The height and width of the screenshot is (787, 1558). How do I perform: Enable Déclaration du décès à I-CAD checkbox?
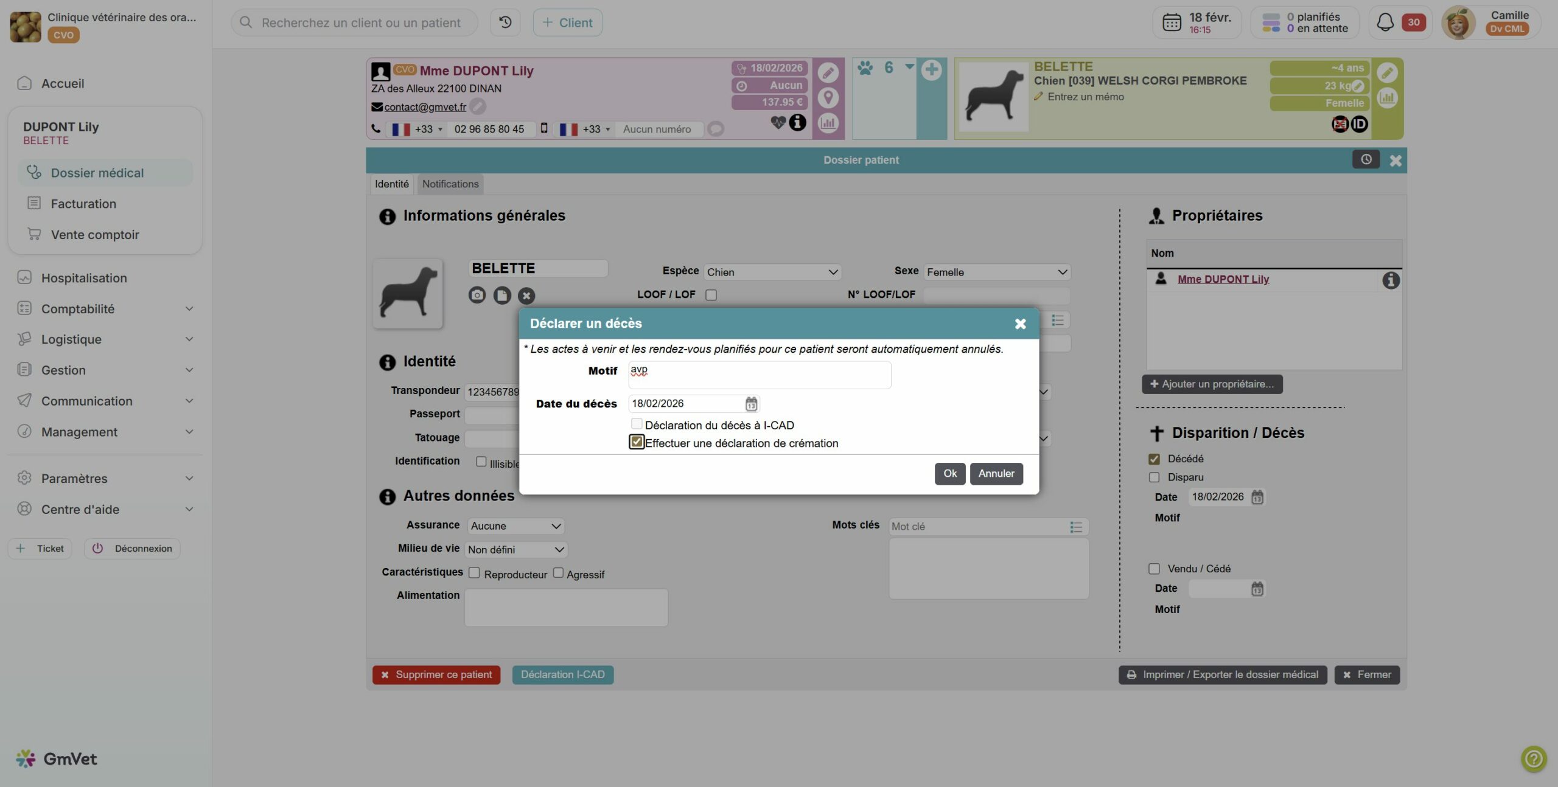pos(636,424)
